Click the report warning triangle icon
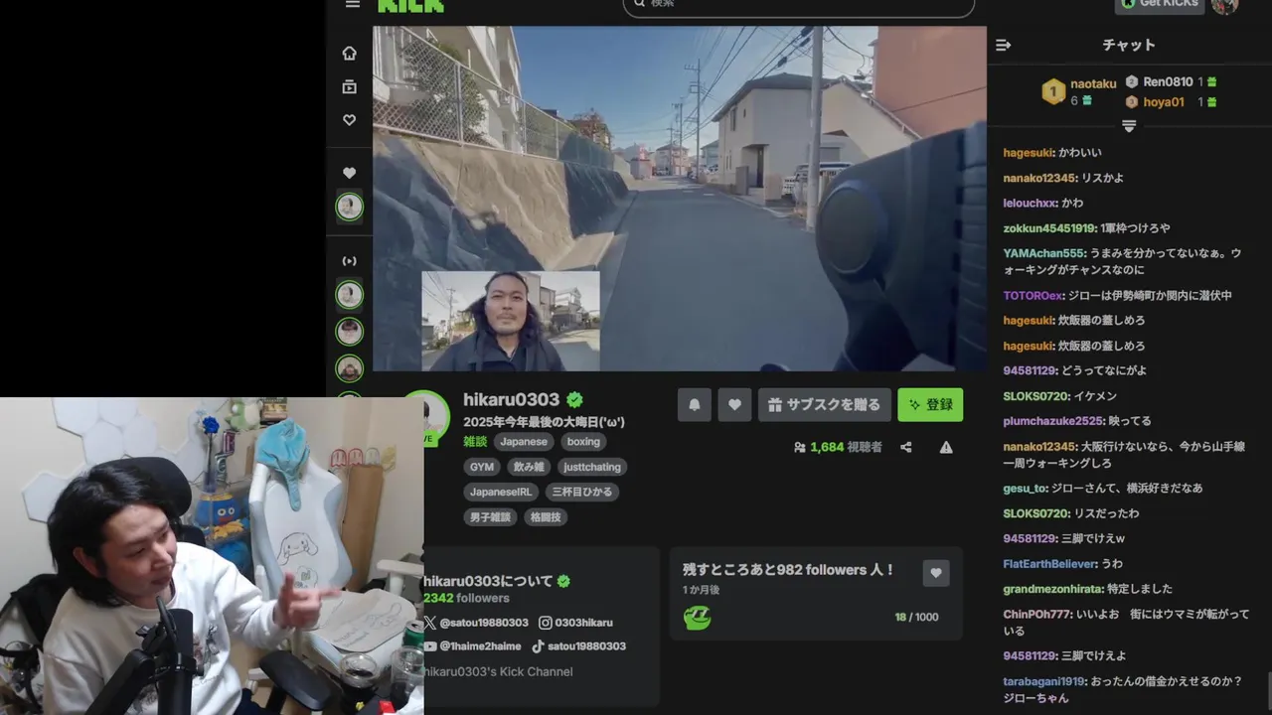Image resolution: width=1272 pixels, height=715 pixels. coord(946,447)
